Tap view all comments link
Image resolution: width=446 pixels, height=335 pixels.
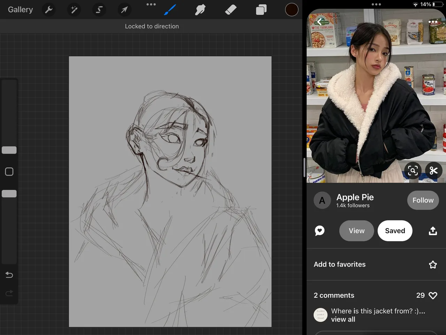[x=343, y=319]
